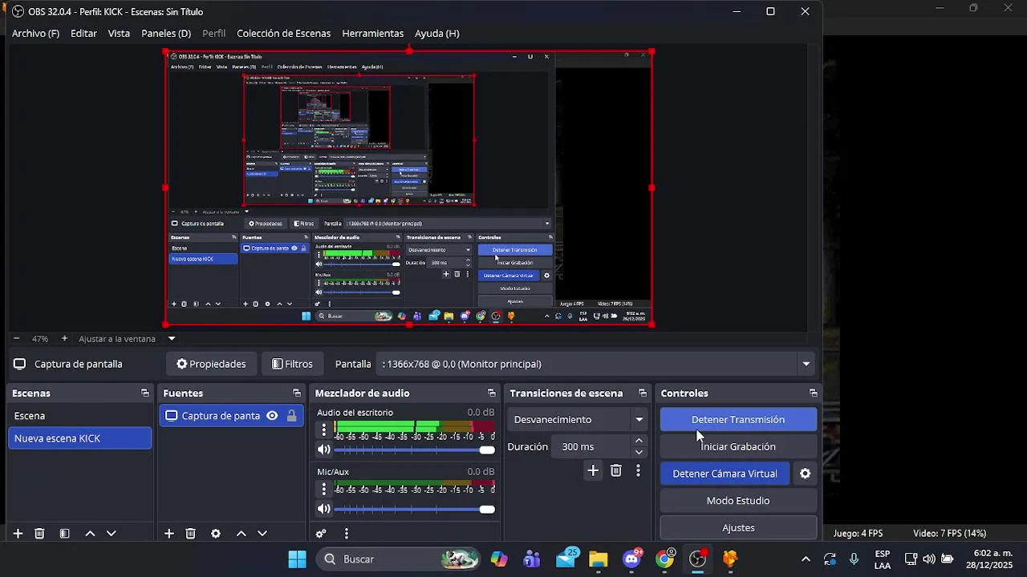Pop out the Escenas dock
The height and width of the screenshot is (577, 1027).
coord(144,393)
